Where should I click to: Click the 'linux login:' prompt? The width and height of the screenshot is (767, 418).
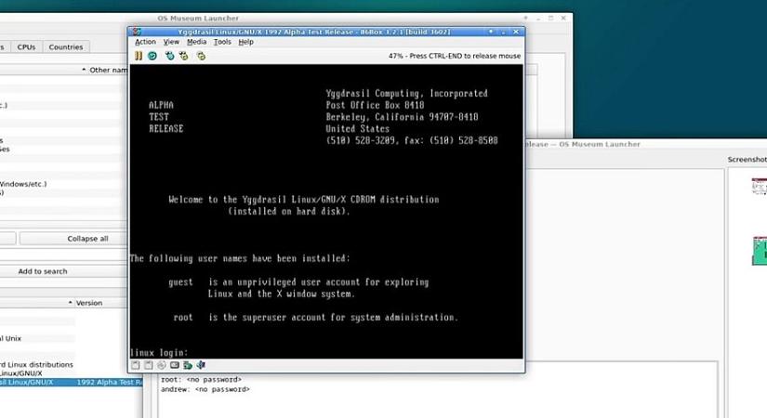click(159, 352)
